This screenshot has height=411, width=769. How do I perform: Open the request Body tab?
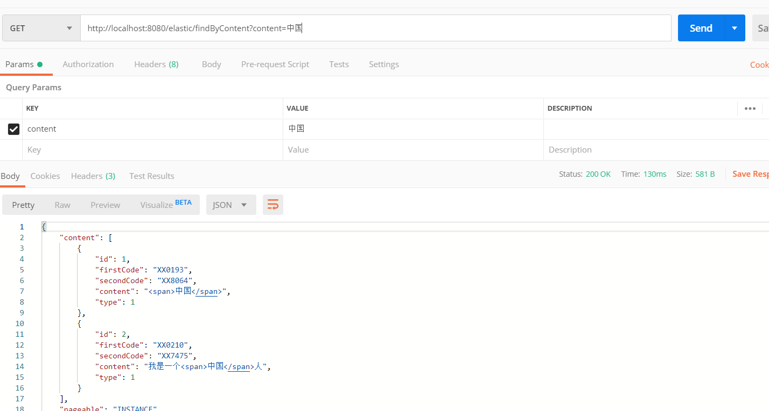click(212, 64)
